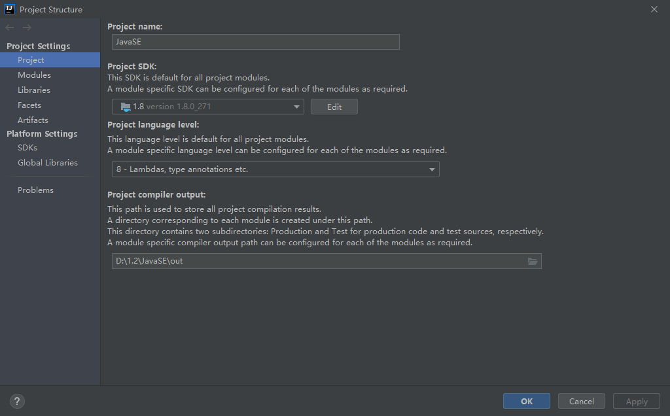
Task: Click the Edit SDK button
Action: click(334, 107)
